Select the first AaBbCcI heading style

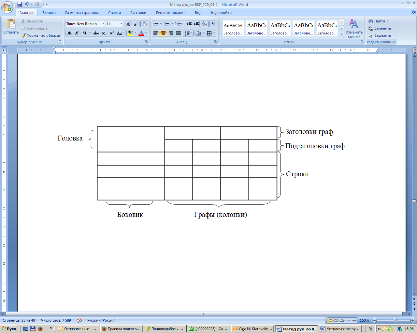233,29
